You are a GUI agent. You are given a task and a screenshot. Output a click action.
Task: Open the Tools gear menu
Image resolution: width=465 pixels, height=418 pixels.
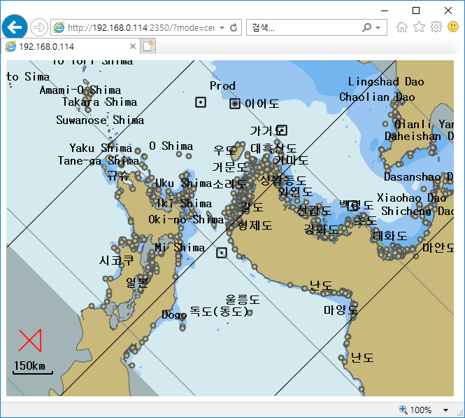pyautogui.click(x=436, y=27)
